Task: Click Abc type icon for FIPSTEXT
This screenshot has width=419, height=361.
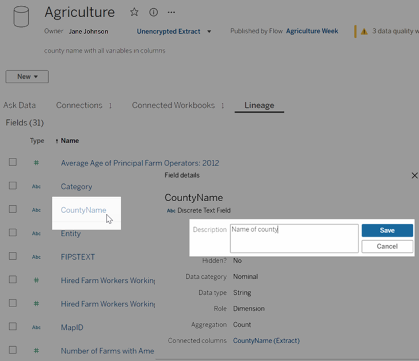Action: [x=36, y=257]
